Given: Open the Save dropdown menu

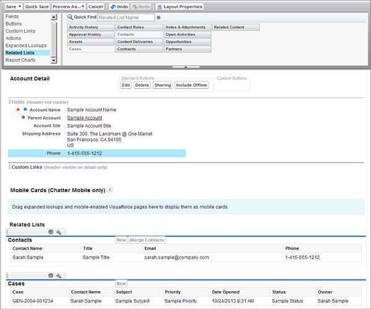Looking at the screenshot, I should [12, 6].
